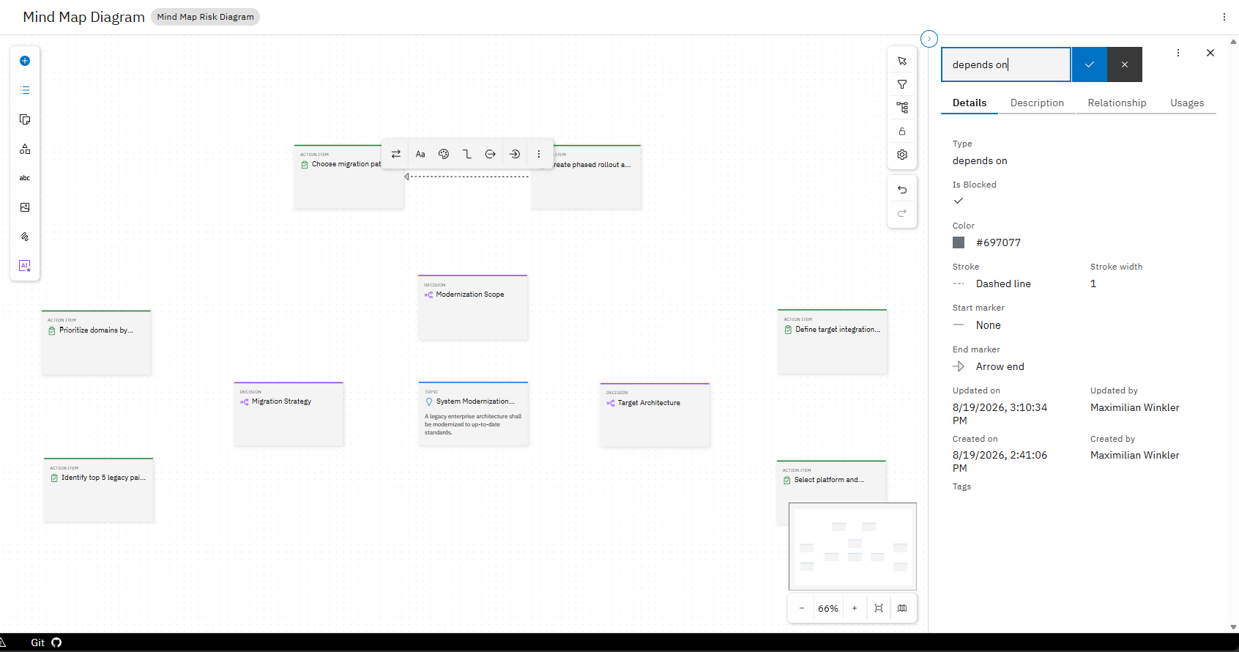Select the abc text tool

click(25, 178)
